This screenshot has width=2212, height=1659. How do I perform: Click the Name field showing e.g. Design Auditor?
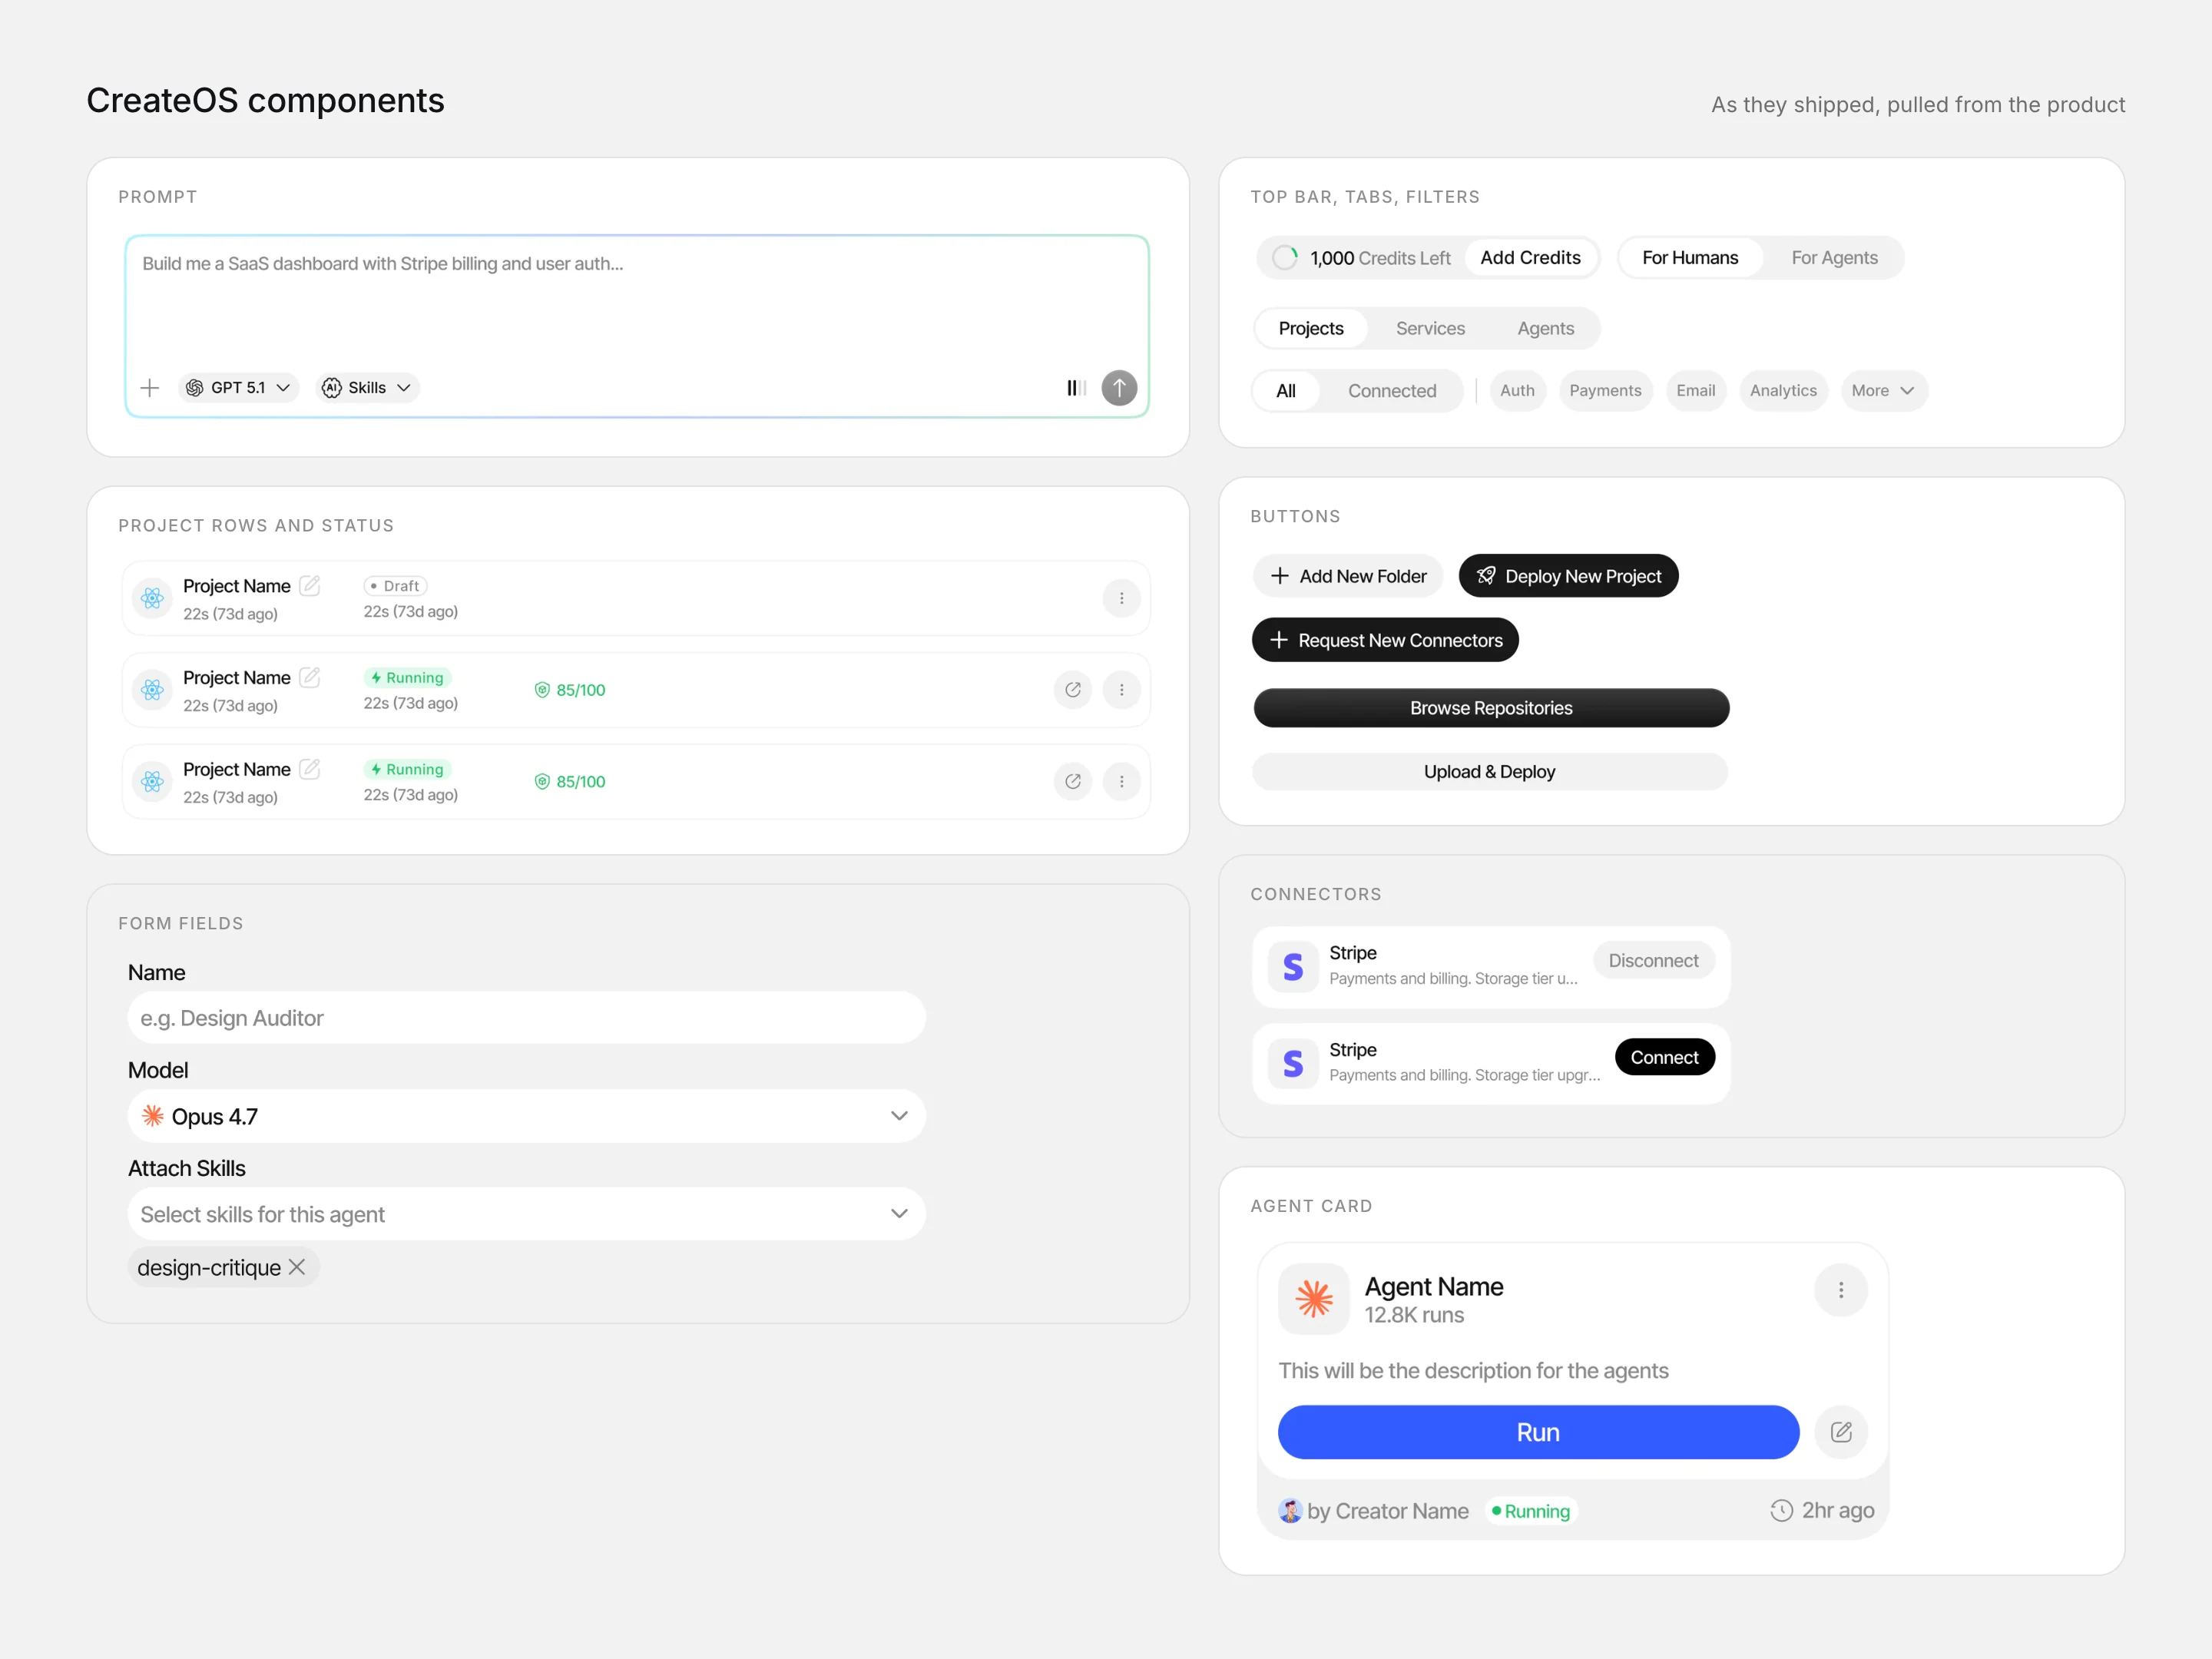click(526, 1018)
